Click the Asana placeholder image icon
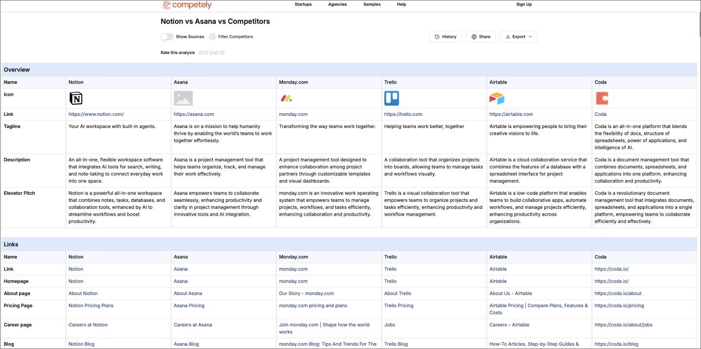This screenshot has width=701, height=349. [x=183, y=98]
